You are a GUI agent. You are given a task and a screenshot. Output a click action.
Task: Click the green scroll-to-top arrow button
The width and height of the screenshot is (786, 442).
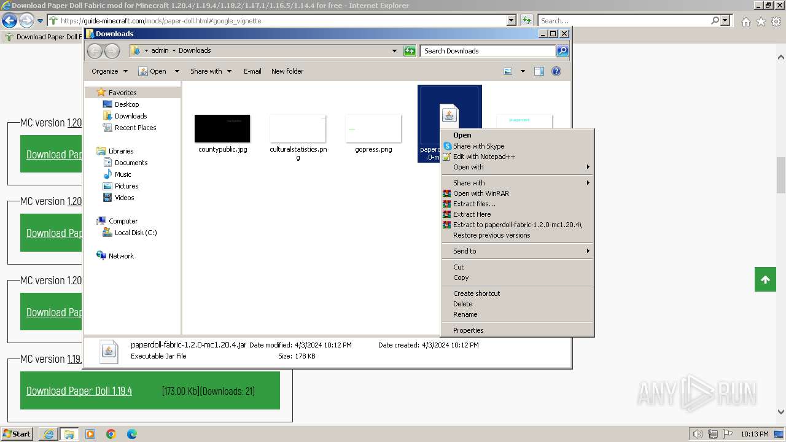pyautogui.click(x=765, y=279)
